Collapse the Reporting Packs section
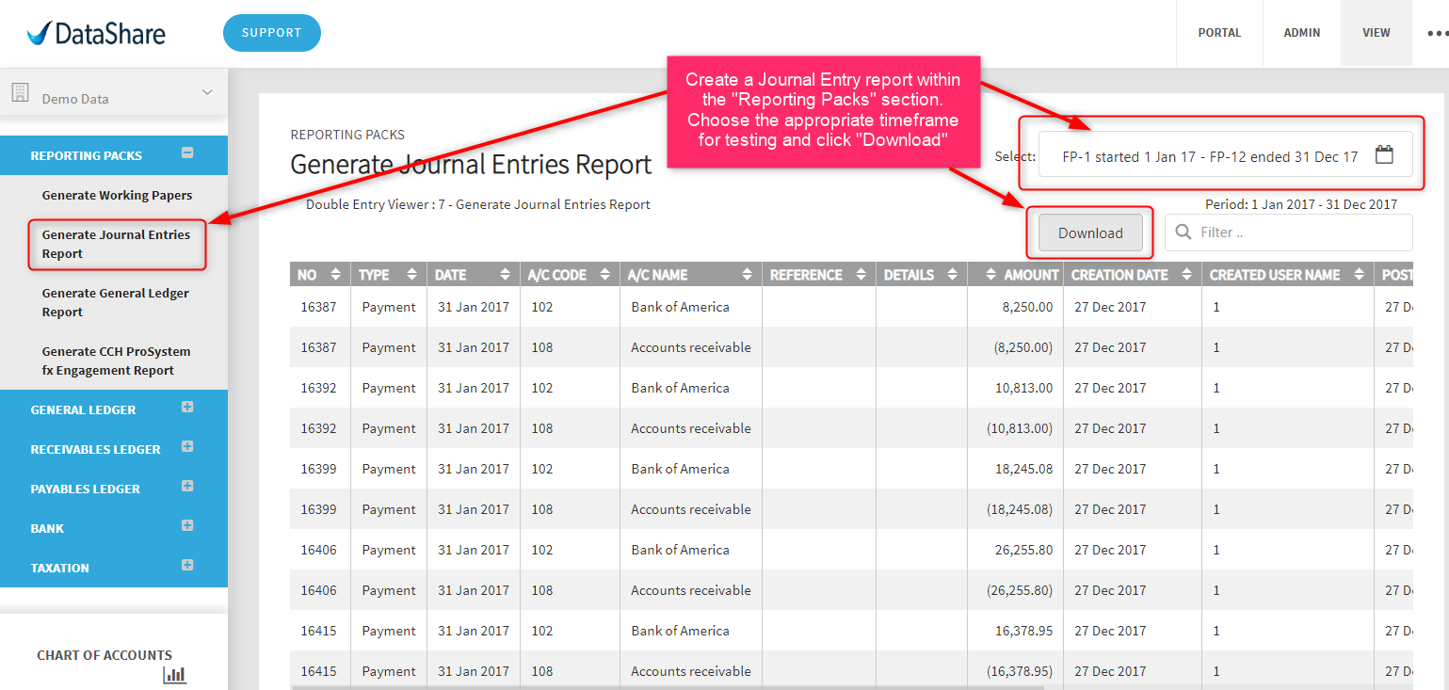 pyautogui.click(x=187, y=152)
